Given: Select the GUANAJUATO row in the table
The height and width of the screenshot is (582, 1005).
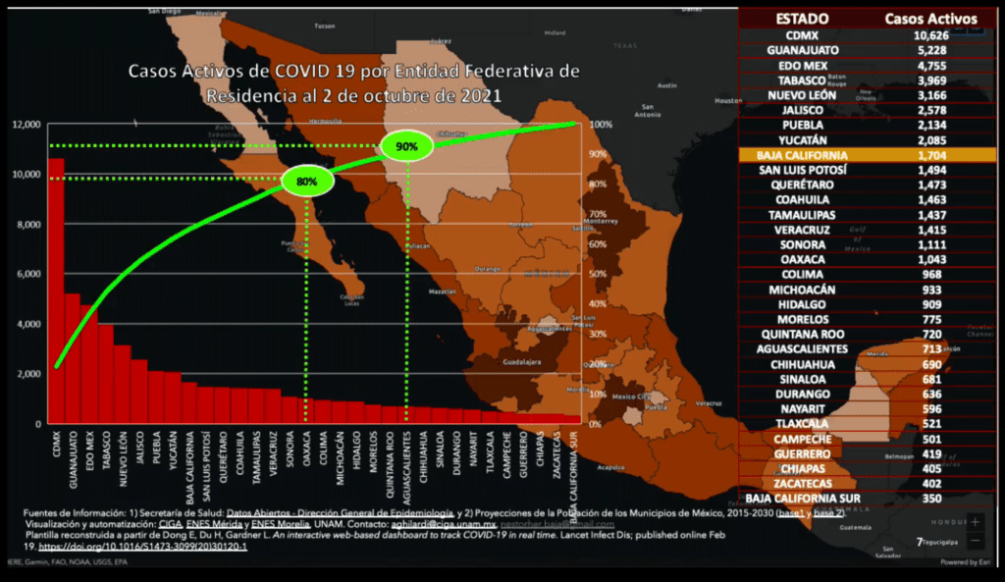Looking at the screenshot, I should click(x=868, y=50).
